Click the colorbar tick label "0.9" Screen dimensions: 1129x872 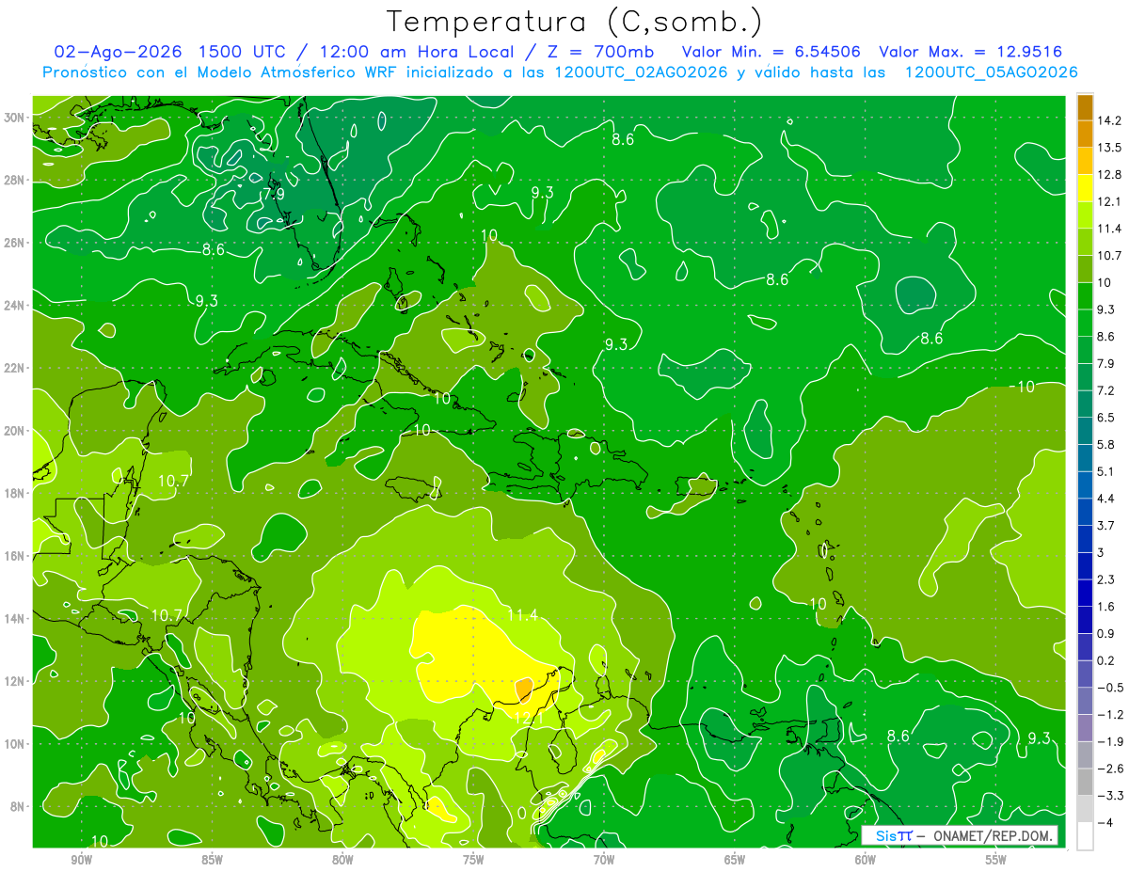click(x=1106, y=633)
